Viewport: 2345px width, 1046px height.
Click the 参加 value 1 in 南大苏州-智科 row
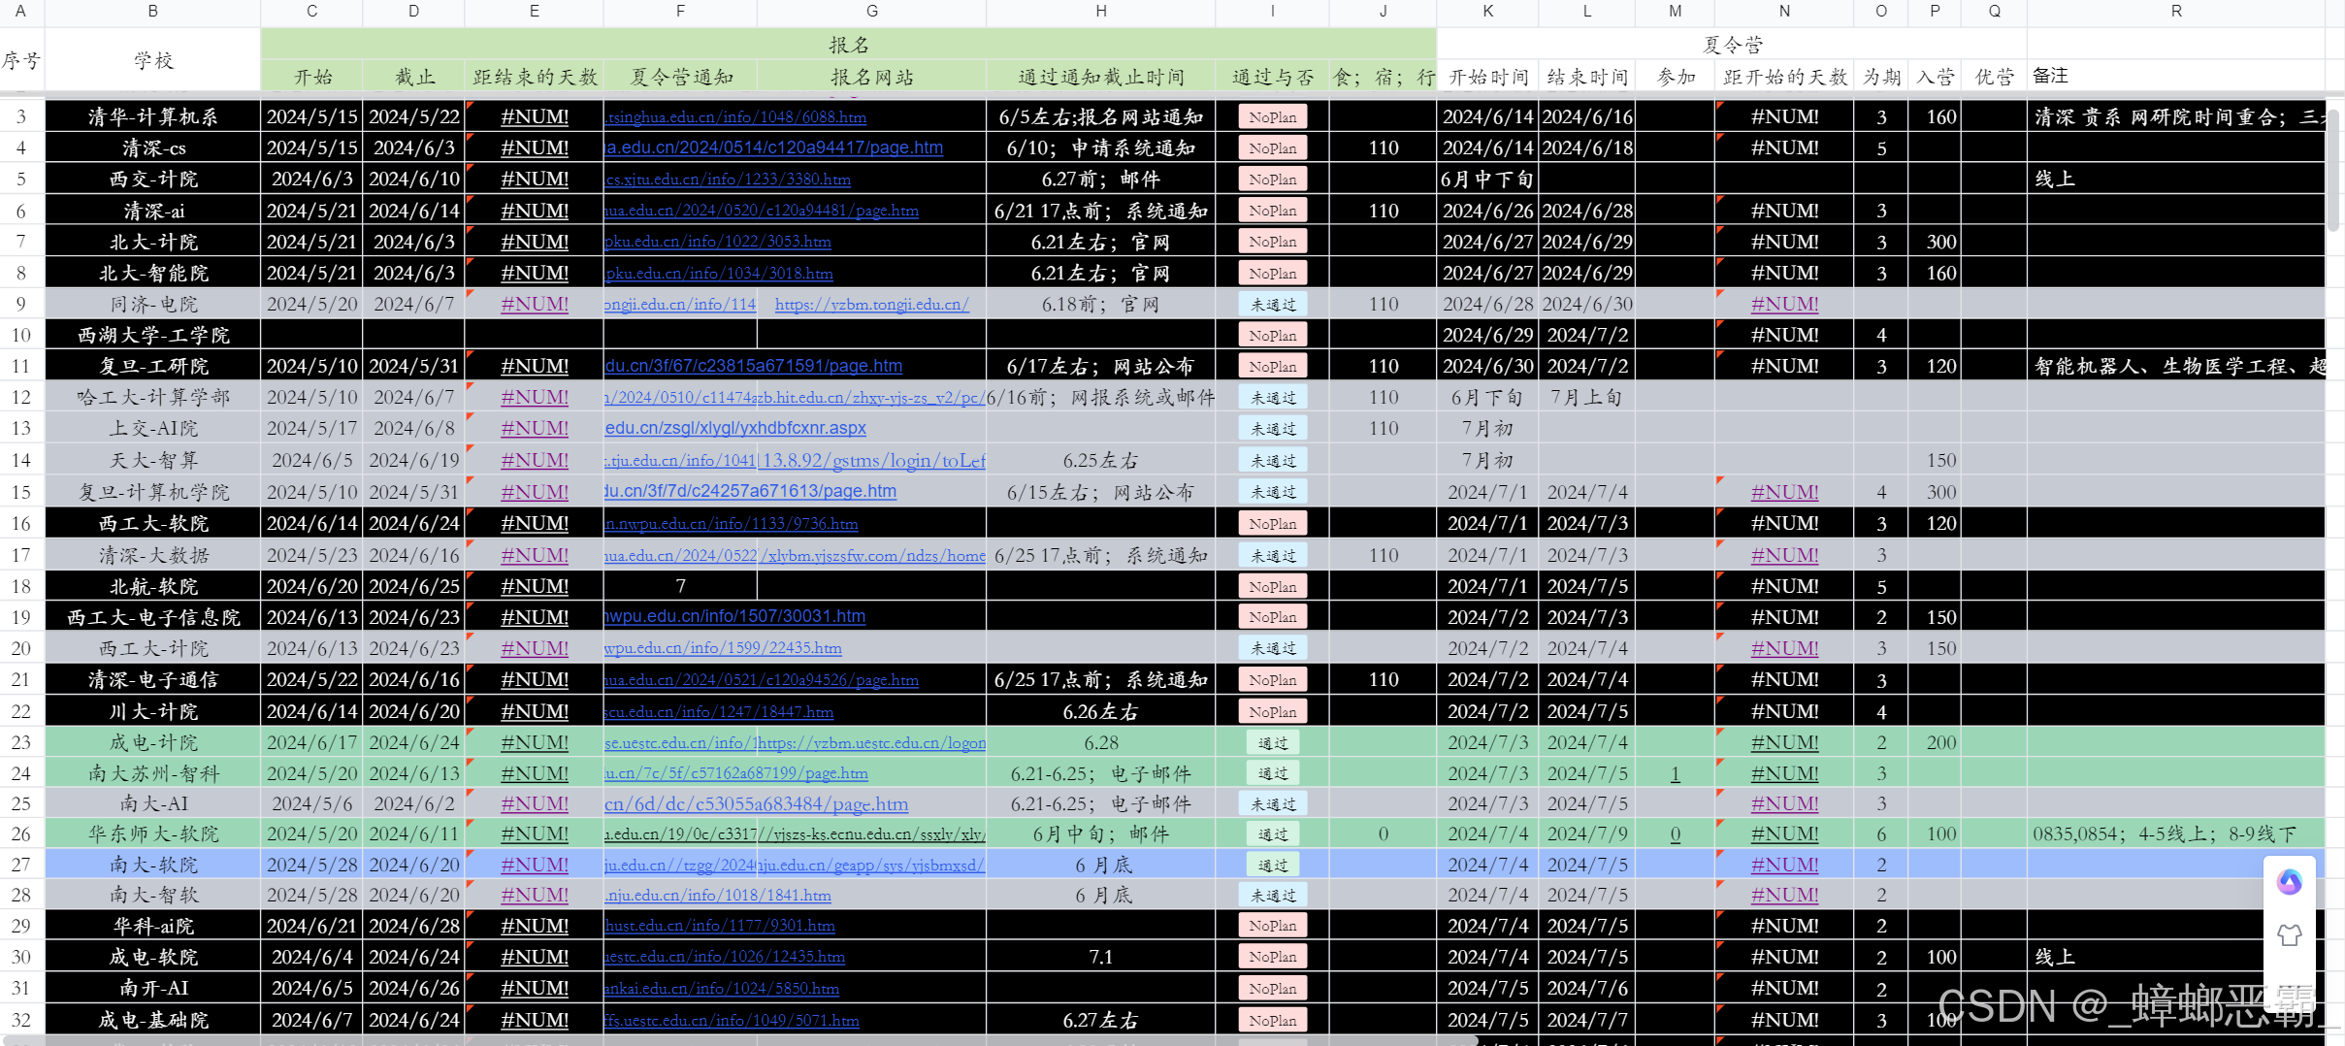click(x=1675, y=773)
